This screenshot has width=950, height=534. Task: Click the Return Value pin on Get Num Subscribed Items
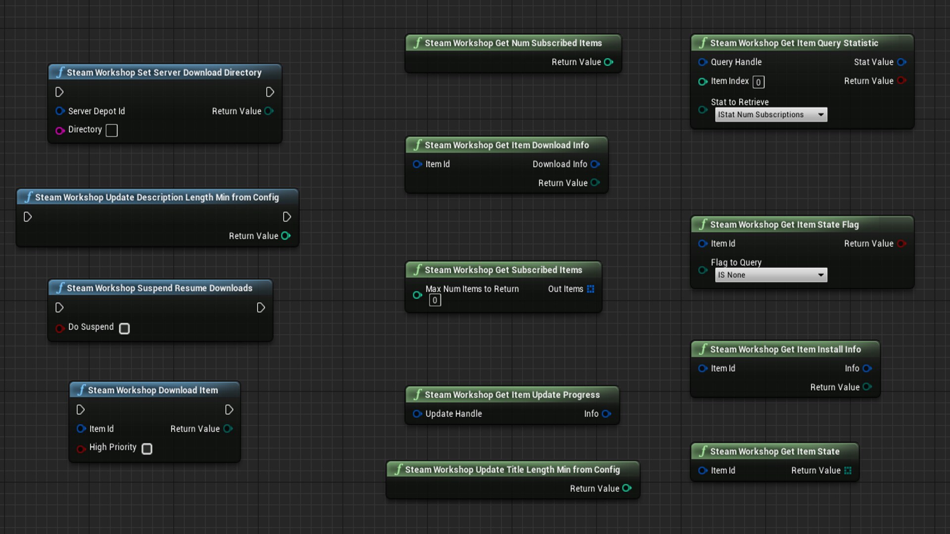[608, 62]
